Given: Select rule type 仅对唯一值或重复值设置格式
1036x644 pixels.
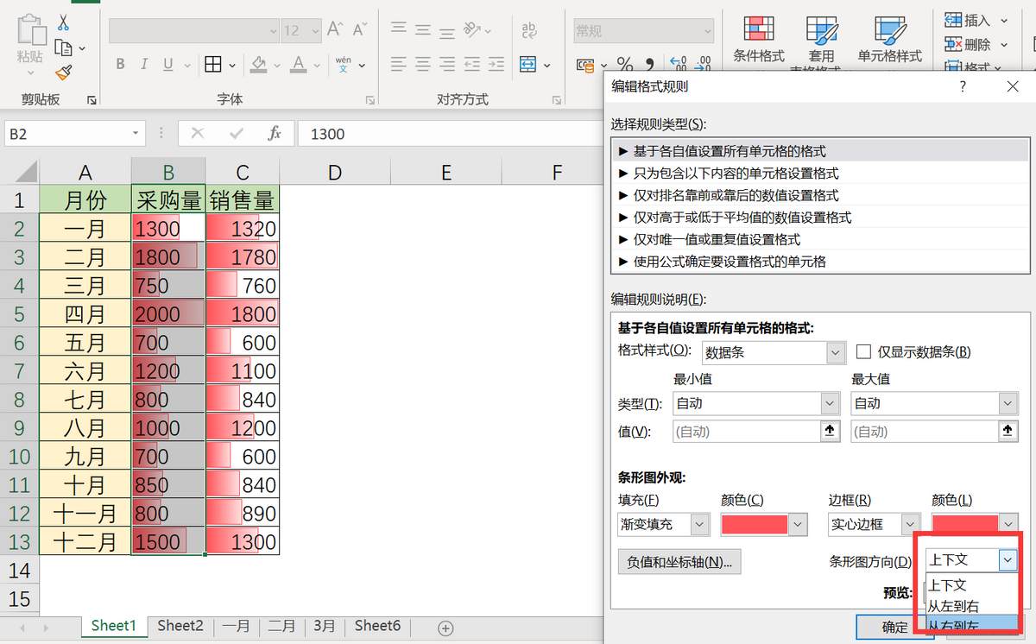Looking at the screenshot, I should (x=820, y=239).
